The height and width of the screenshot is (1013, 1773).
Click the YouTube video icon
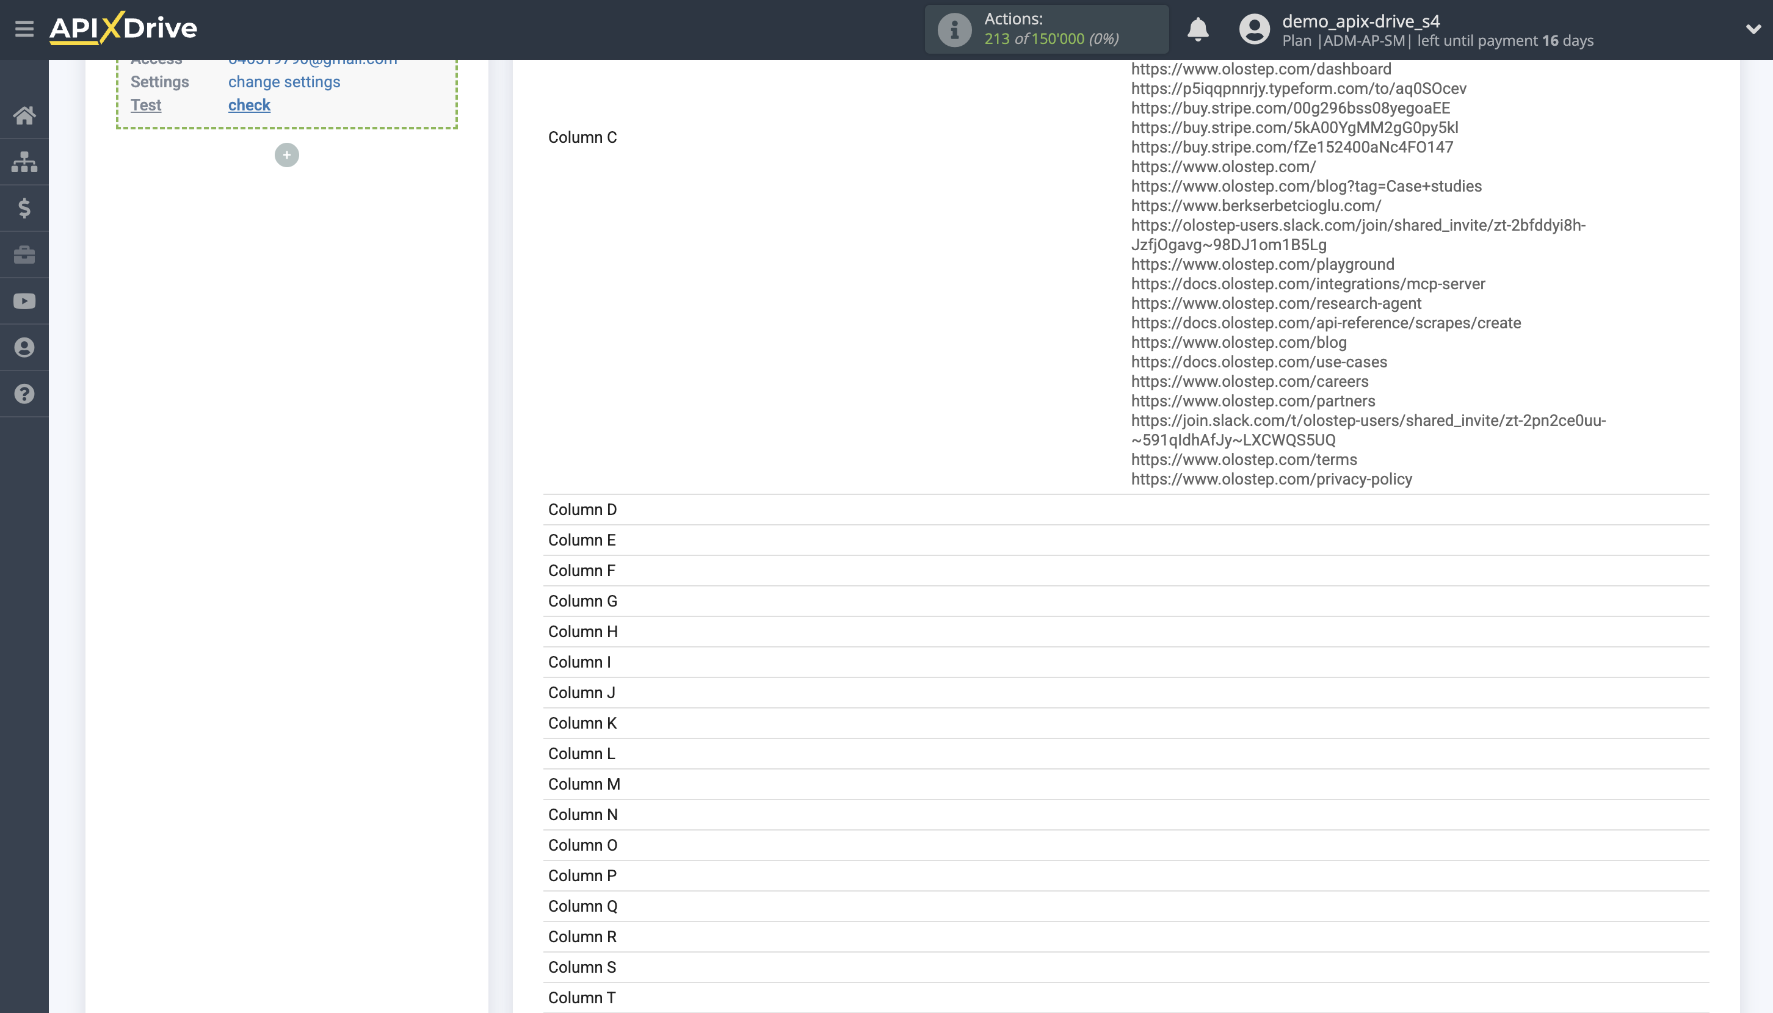(24, 301)
